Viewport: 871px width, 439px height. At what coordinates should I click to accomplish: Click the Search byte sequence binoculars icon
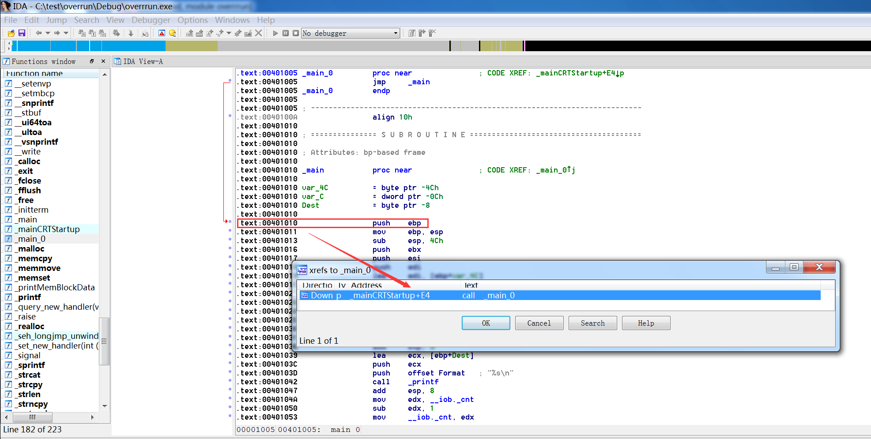point(102,33)
